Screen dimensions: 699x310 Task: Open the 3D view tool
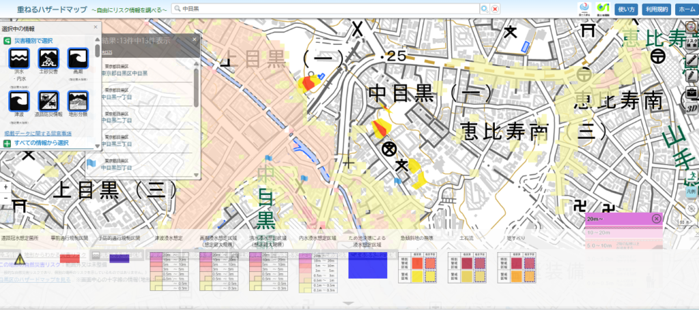(x=691, y=108)
